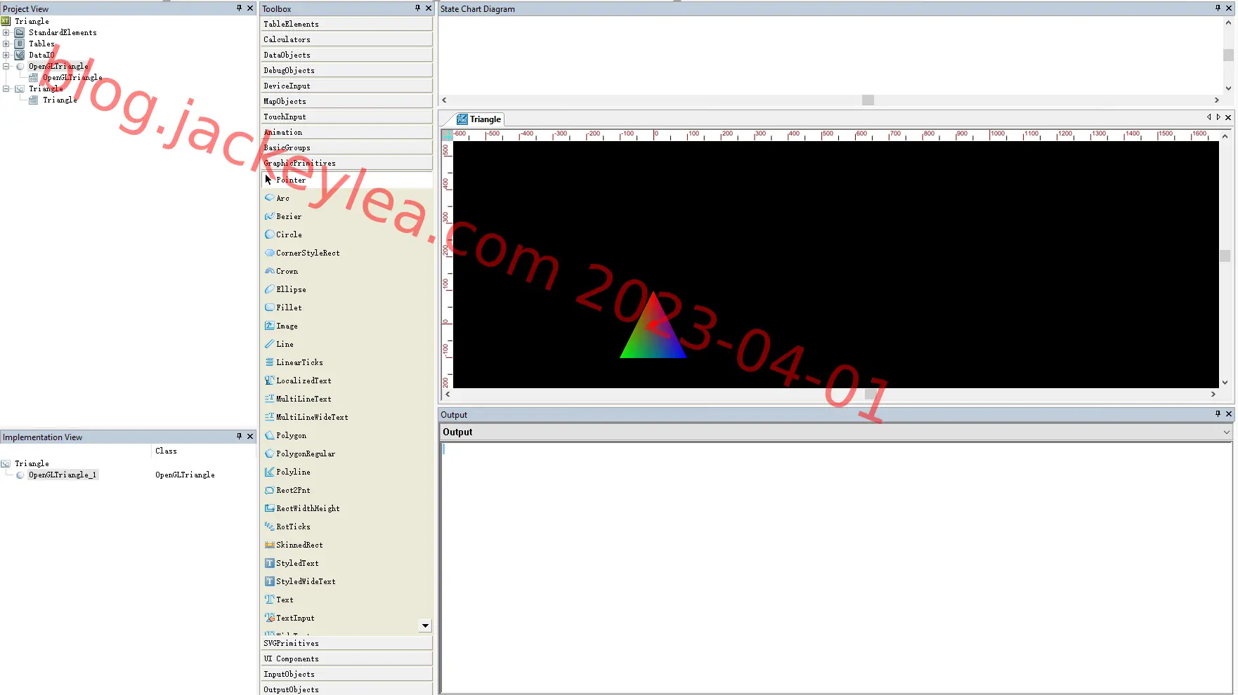Open the SVGPrimitives toolbox category

click(x=347, y=643)
